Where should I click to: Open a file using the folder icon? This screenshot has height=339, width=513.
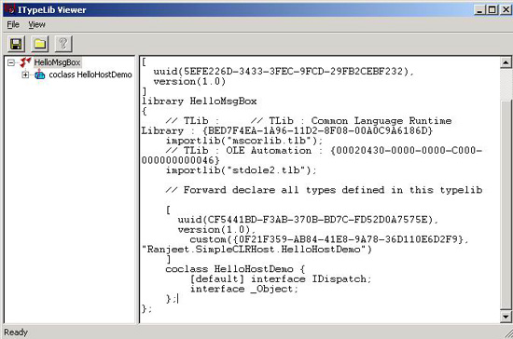tap(39, 44)
